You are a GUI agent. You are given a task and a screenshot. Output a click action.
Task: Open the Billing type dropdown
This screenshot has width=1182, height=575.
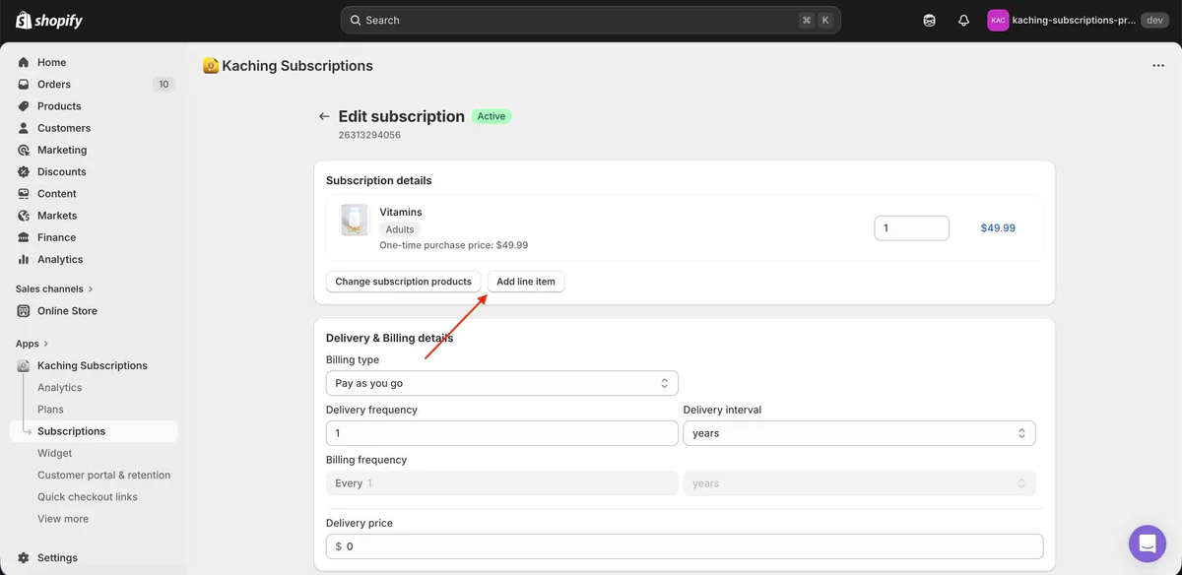coord(502,383)
